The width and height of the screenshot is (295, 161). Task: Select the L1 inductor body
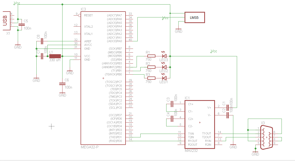click(55, 56)
